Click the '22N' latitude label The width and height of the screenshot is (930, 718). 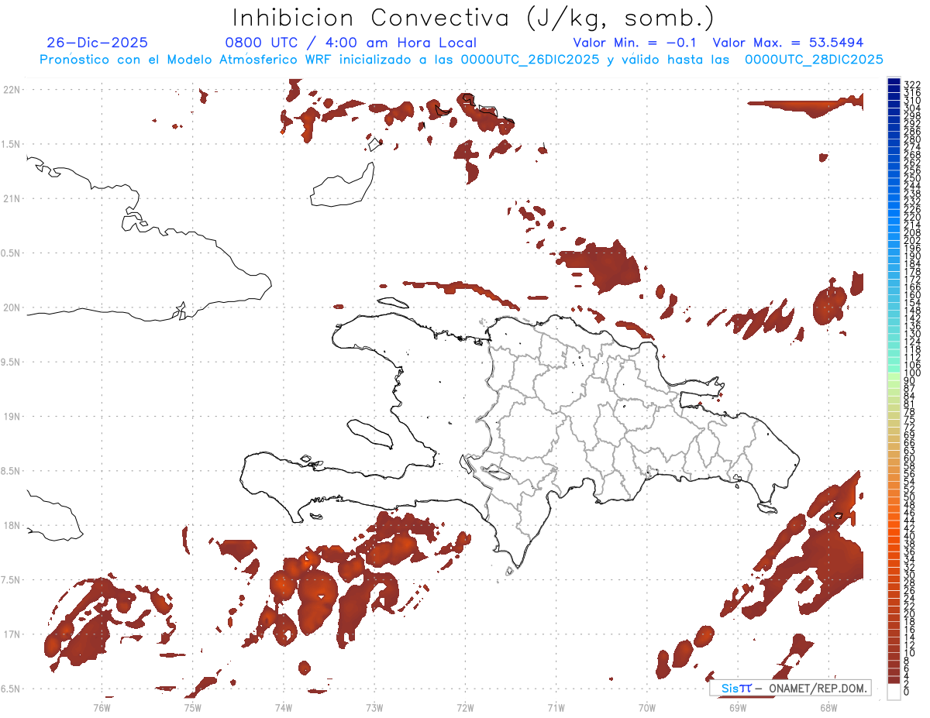[x=12, y=90]
